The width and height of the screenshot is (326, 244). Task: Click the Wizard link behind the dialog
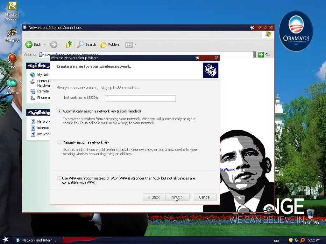(x=228, y=169)
